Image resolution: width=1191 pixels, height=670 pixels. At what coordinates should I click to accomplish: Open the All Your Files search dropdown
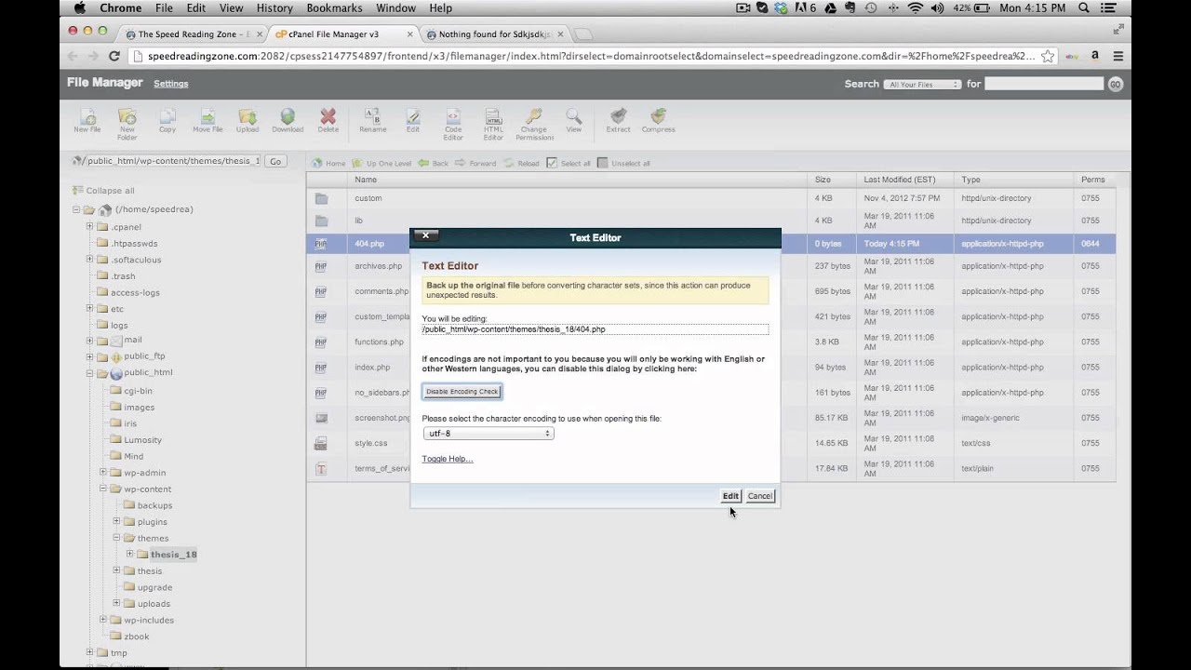(x=922, y=84)
